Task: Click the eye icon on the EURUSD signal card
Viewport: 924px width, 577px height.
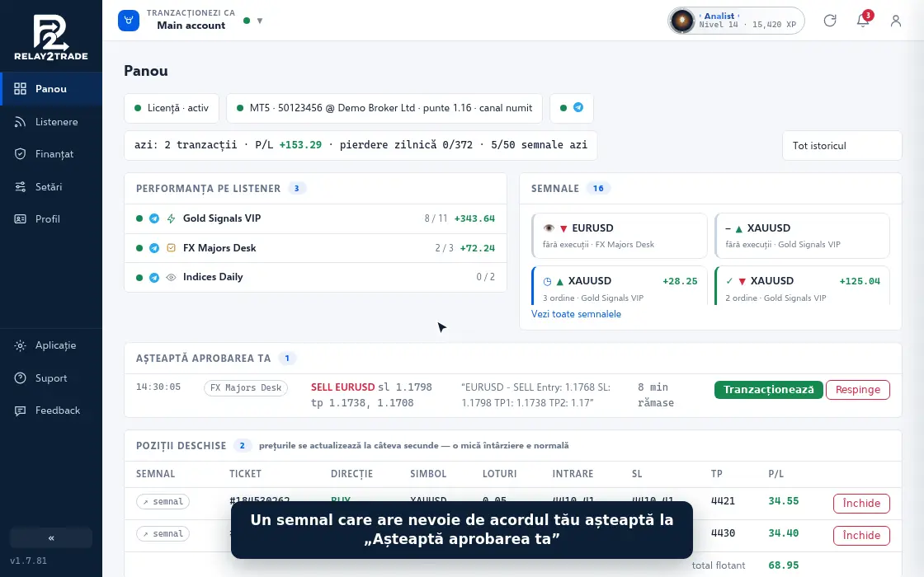Action: point(549,228)
